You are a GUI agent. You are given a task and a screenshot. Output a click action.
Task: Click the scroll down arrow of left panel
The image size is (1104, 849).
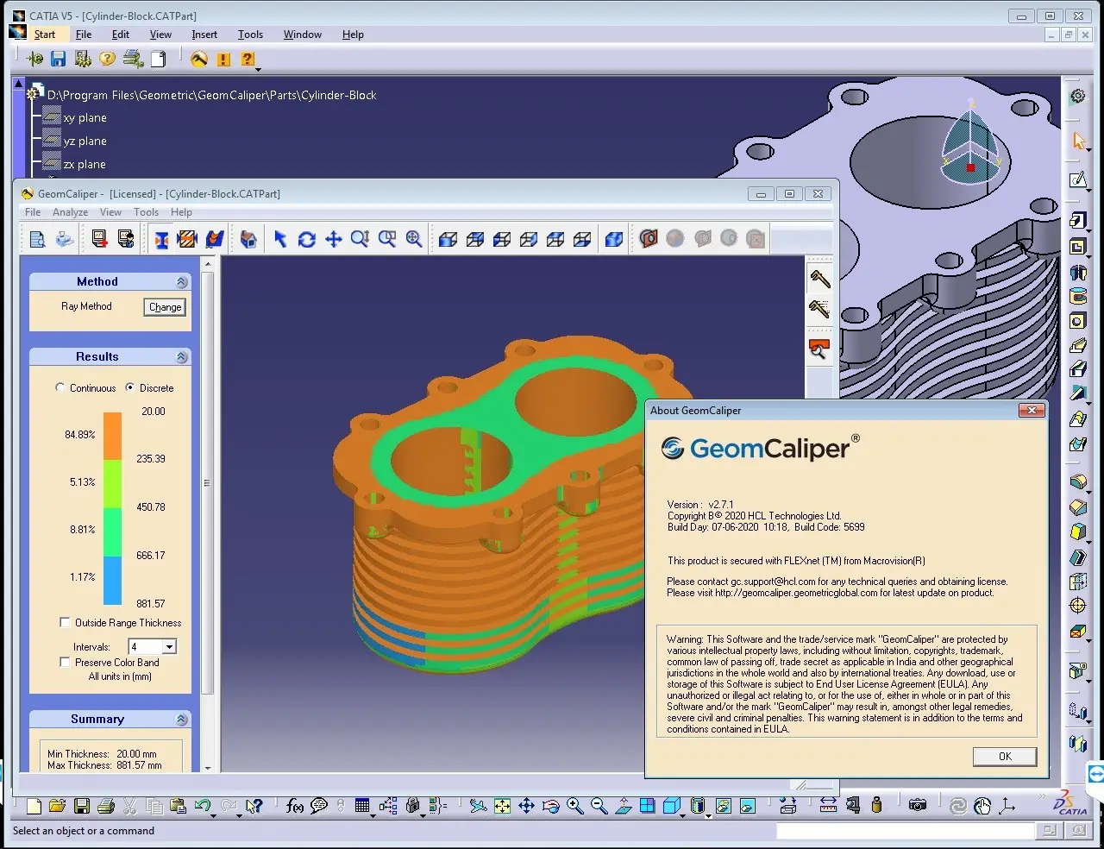coord(207,767)
